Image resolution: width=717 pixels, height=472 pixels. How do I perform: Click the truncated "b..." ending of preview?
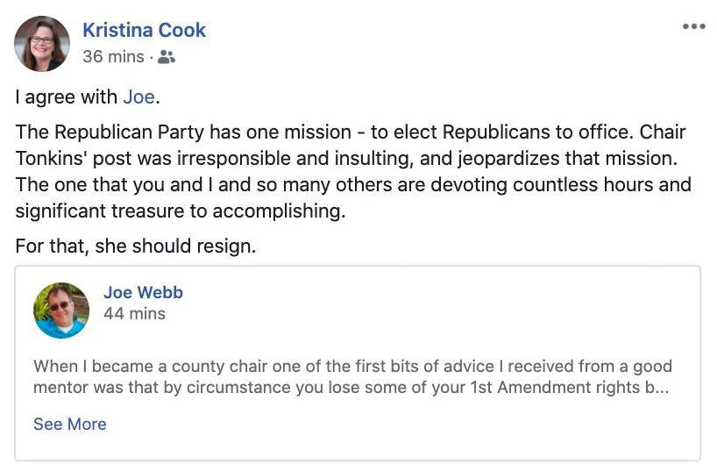pos(660,387)
